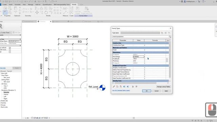Open the Insert ribbon tab
217x122 pixels.
[11, 4]
